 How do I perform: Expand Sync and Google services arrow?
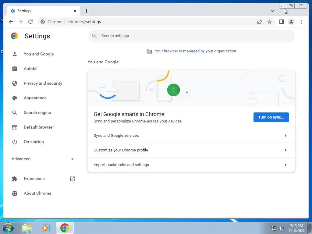point(286,136)
